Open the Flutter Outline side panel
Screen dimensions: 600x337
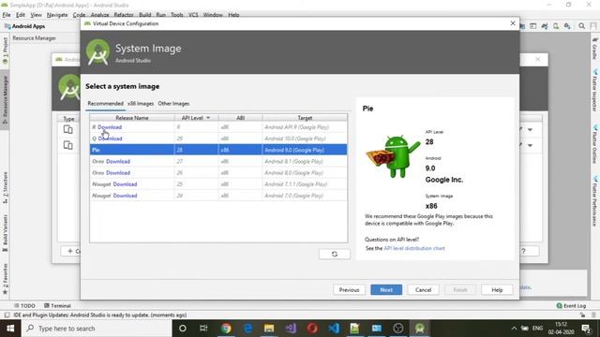coord(595,143)
